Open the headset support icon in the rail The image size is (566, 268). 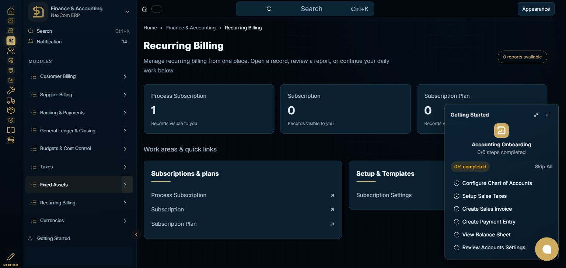(x=11, y=61)
